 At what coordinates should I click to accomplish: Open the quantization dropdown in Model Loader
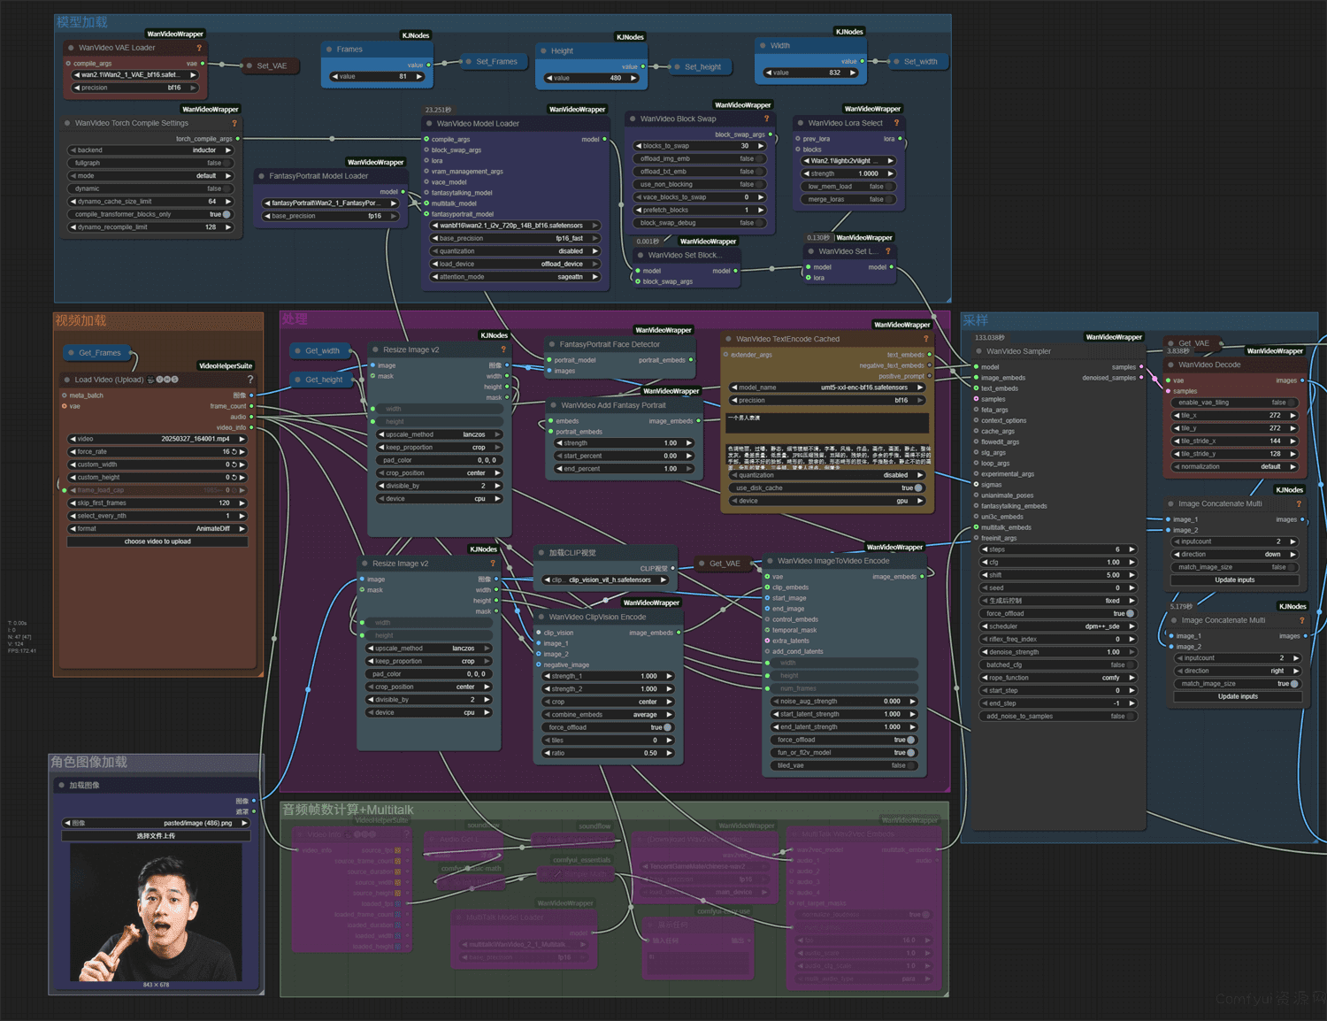pos(516,251)
